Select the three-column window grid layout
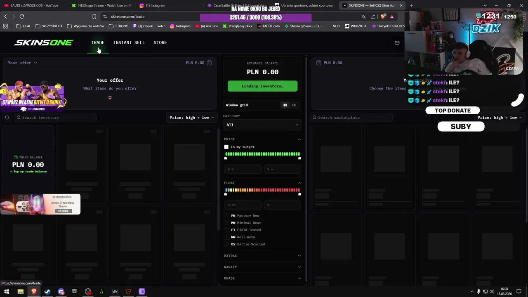 294,105
